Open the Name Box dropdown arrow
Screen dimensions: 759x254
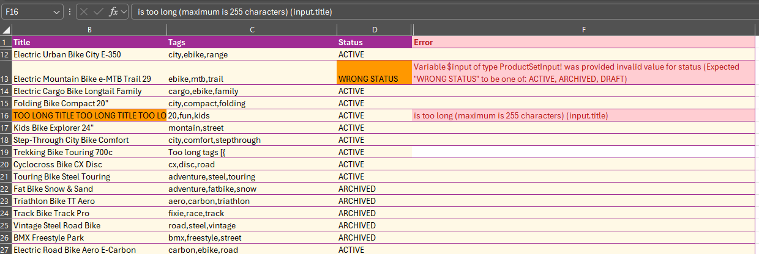pyautogui.click(x=57, y=12)
